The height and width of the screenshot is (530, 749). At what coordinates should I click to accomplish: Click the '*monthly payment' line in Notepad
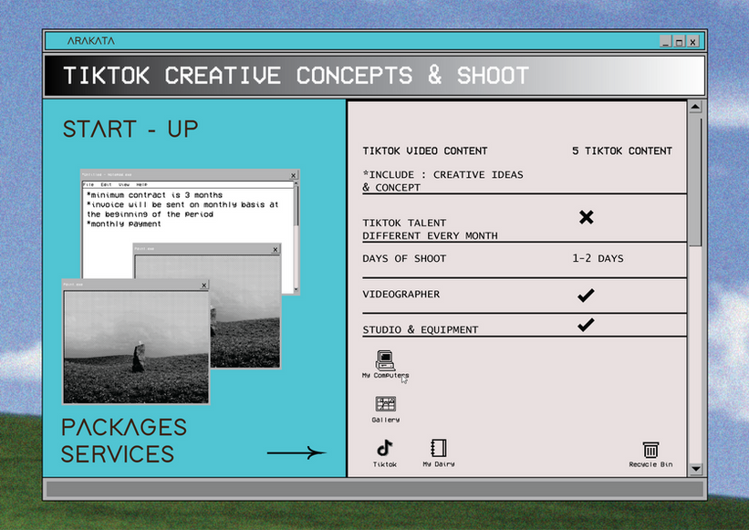124,223
